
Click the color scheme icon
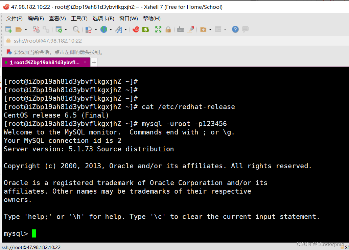(89, 29)
